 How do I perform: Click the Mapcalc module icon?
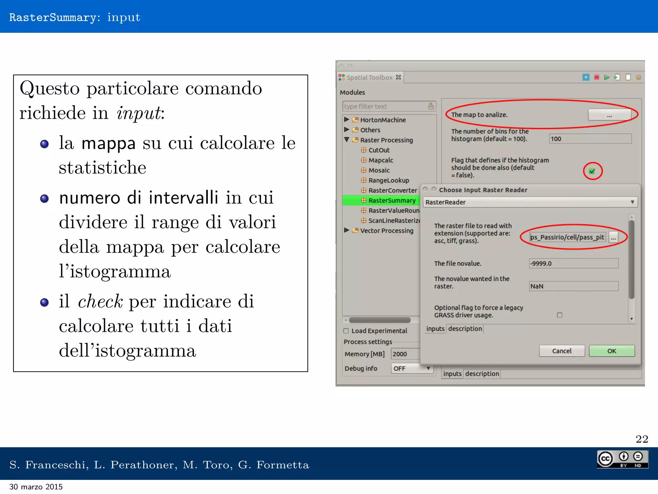pyautogui.click(x=364, y=160)
